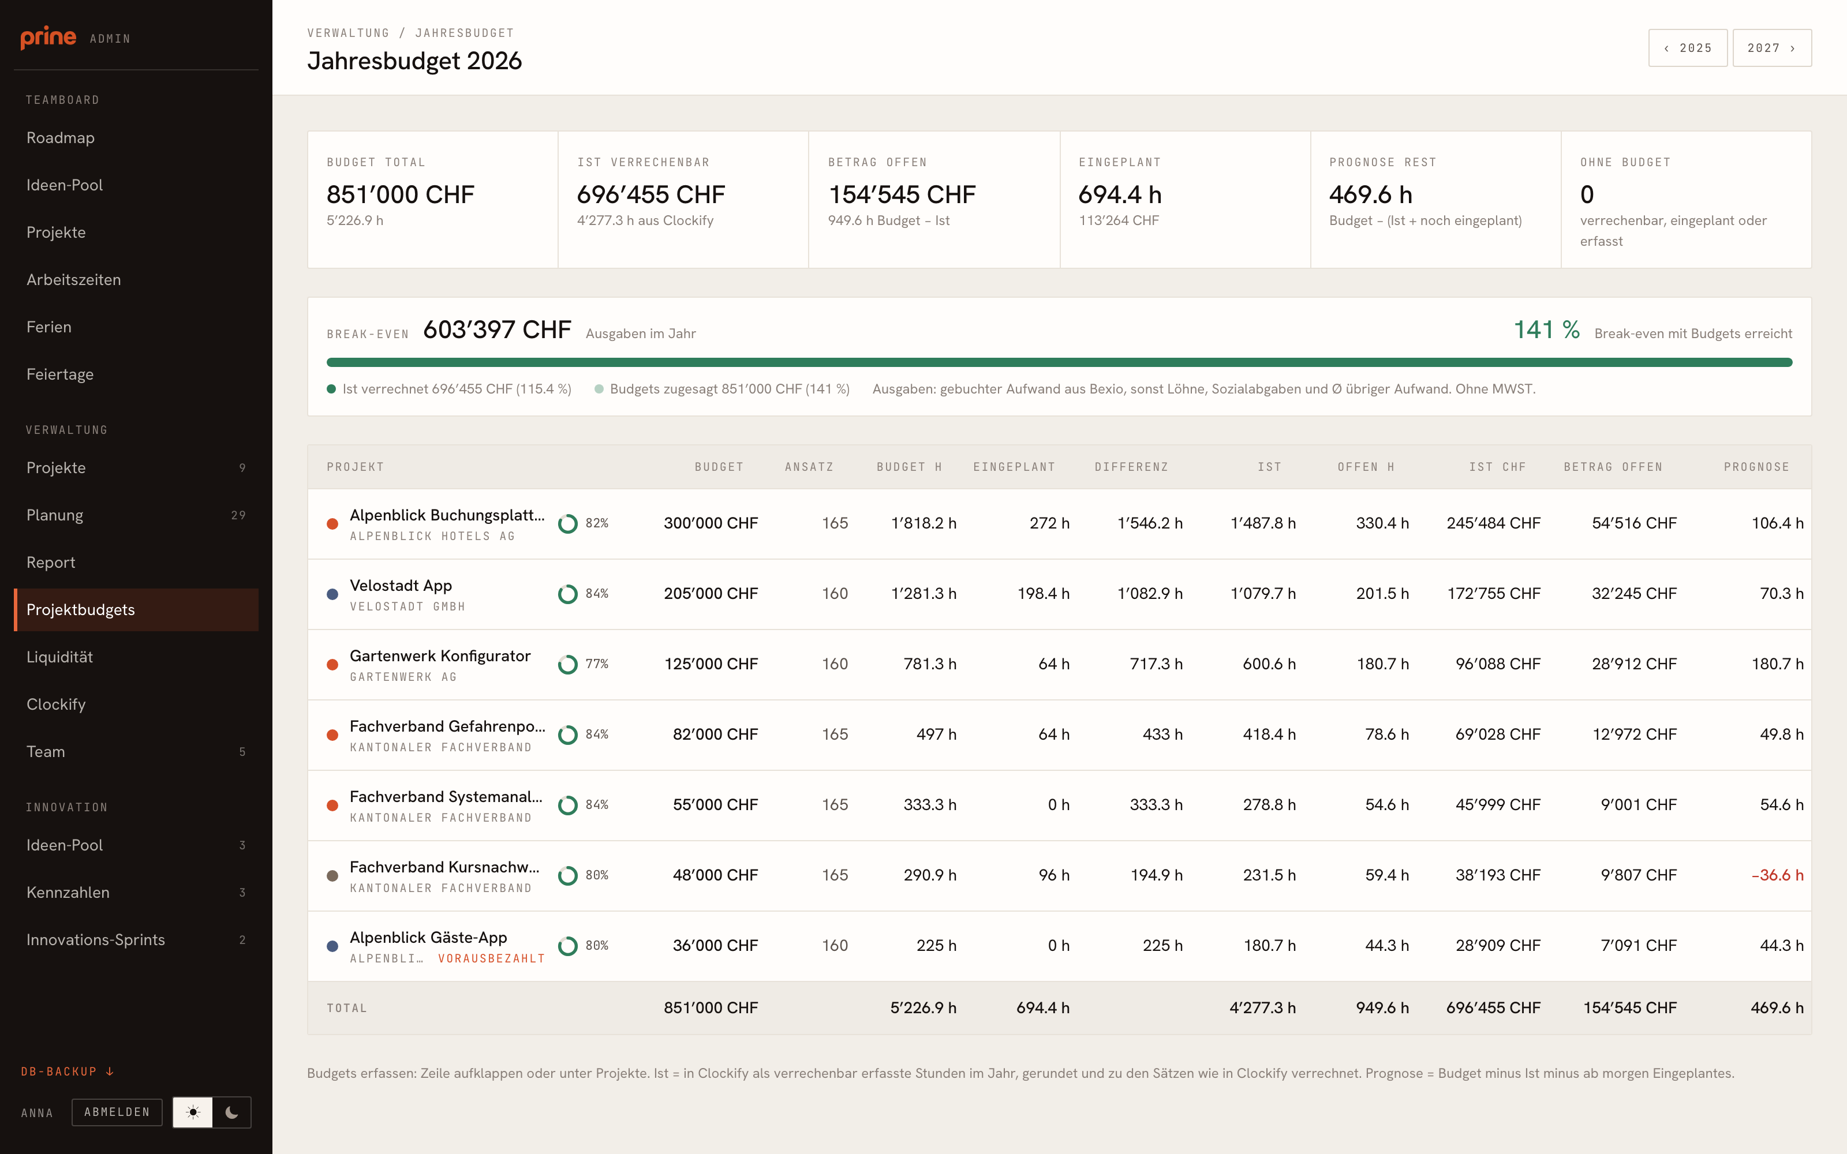Click the red status dot of Gartenwerk Konfigurator
Screen dimensions: 1847x1154
(x=332, y=664)
